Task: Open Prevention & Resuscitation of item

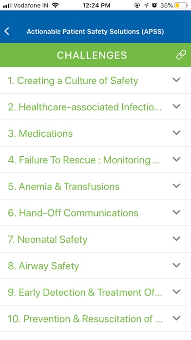Action: (95, 319)
